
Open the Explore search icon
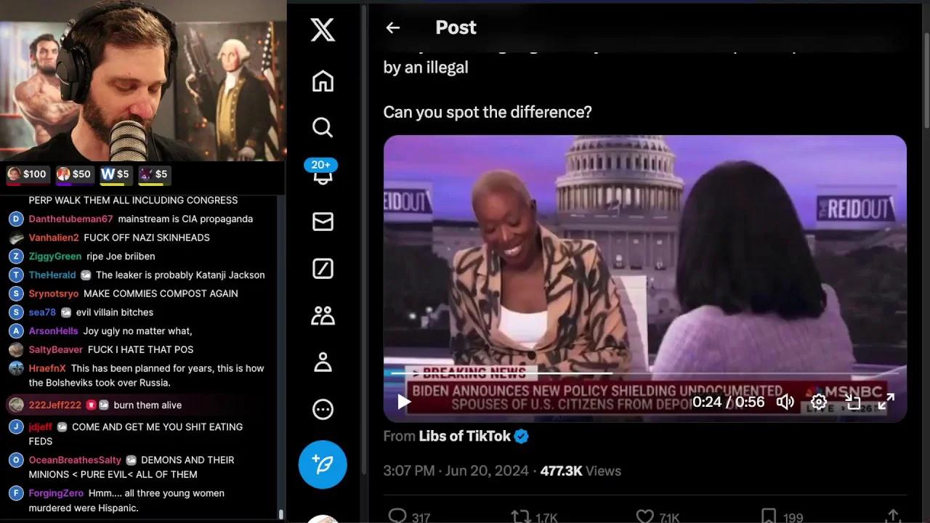point(323,127)
